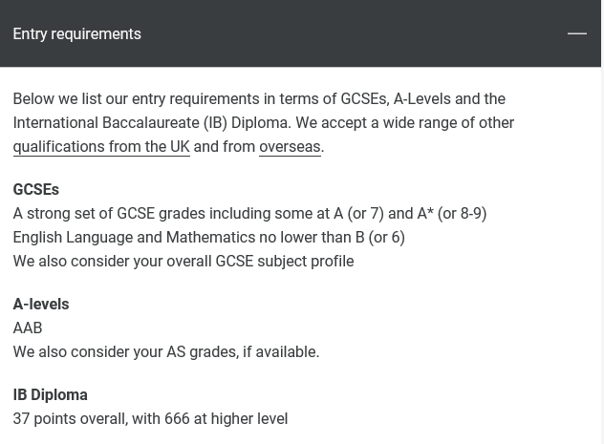Screen dimensions: 604x444
Task: Click the line about AS grades
Action: pos(166,351)
